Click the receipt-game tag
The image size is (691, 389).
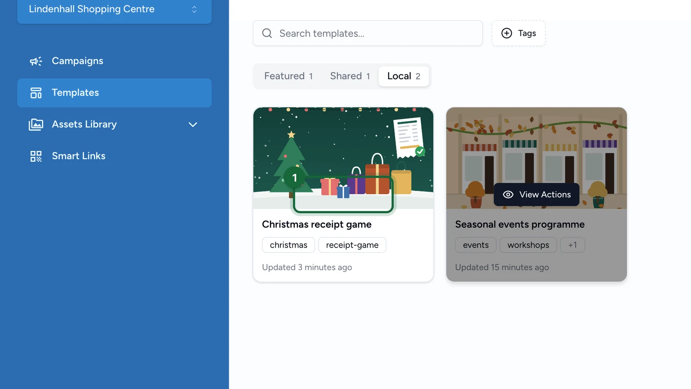(352, 245)
